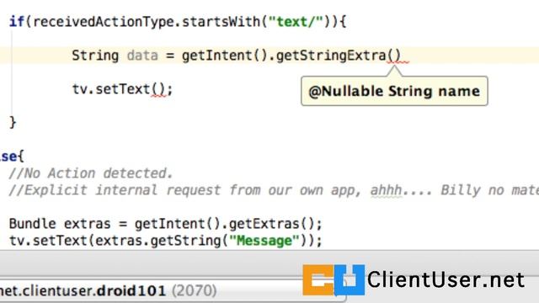539x303 pixels.
Task: Click the "text/" string literal
Action: click(x=296, y=22)
